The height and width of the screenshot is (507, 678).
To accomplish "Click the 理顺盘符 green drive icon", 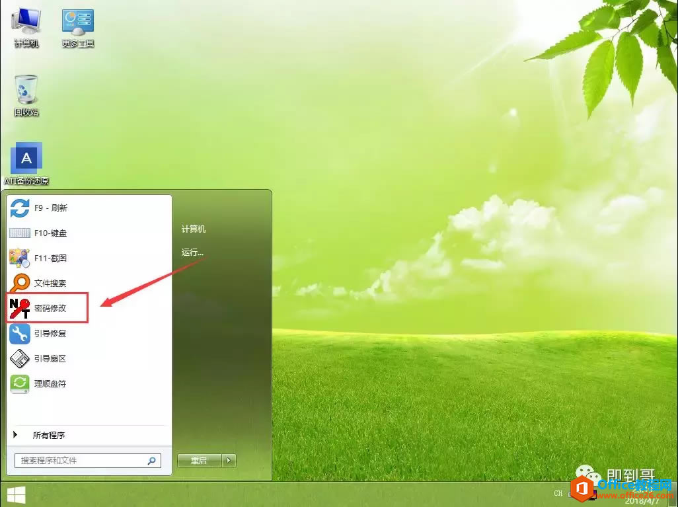I will 19,383.
